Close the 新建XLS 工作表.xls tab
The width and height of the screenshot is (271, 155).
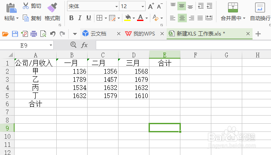point(248,33)
